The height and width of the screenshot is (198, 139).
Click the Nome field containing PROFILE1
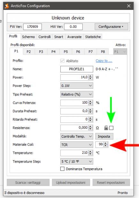[77, 69]
